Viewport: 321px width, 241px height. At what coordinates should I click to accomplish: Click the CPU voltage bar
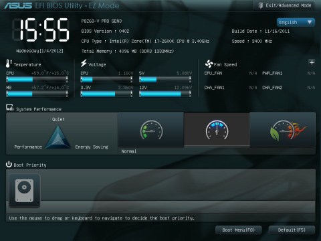[106, 79]
